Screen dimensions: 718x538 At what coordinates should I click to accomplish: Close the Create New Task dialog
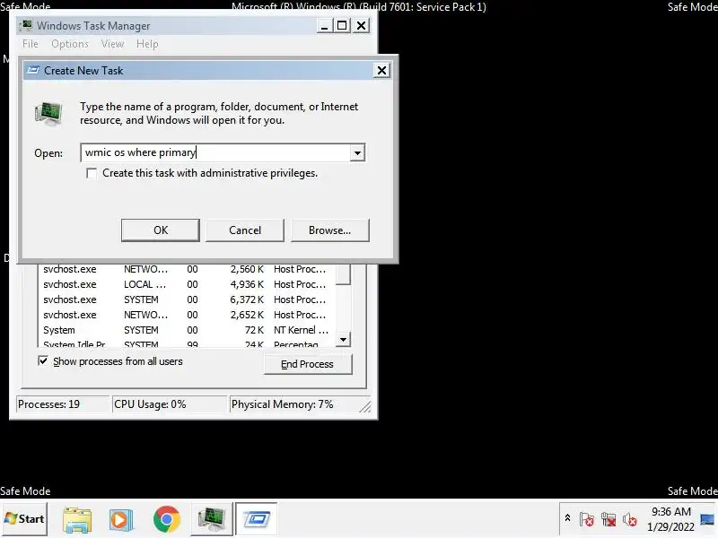tap(381, 71)
